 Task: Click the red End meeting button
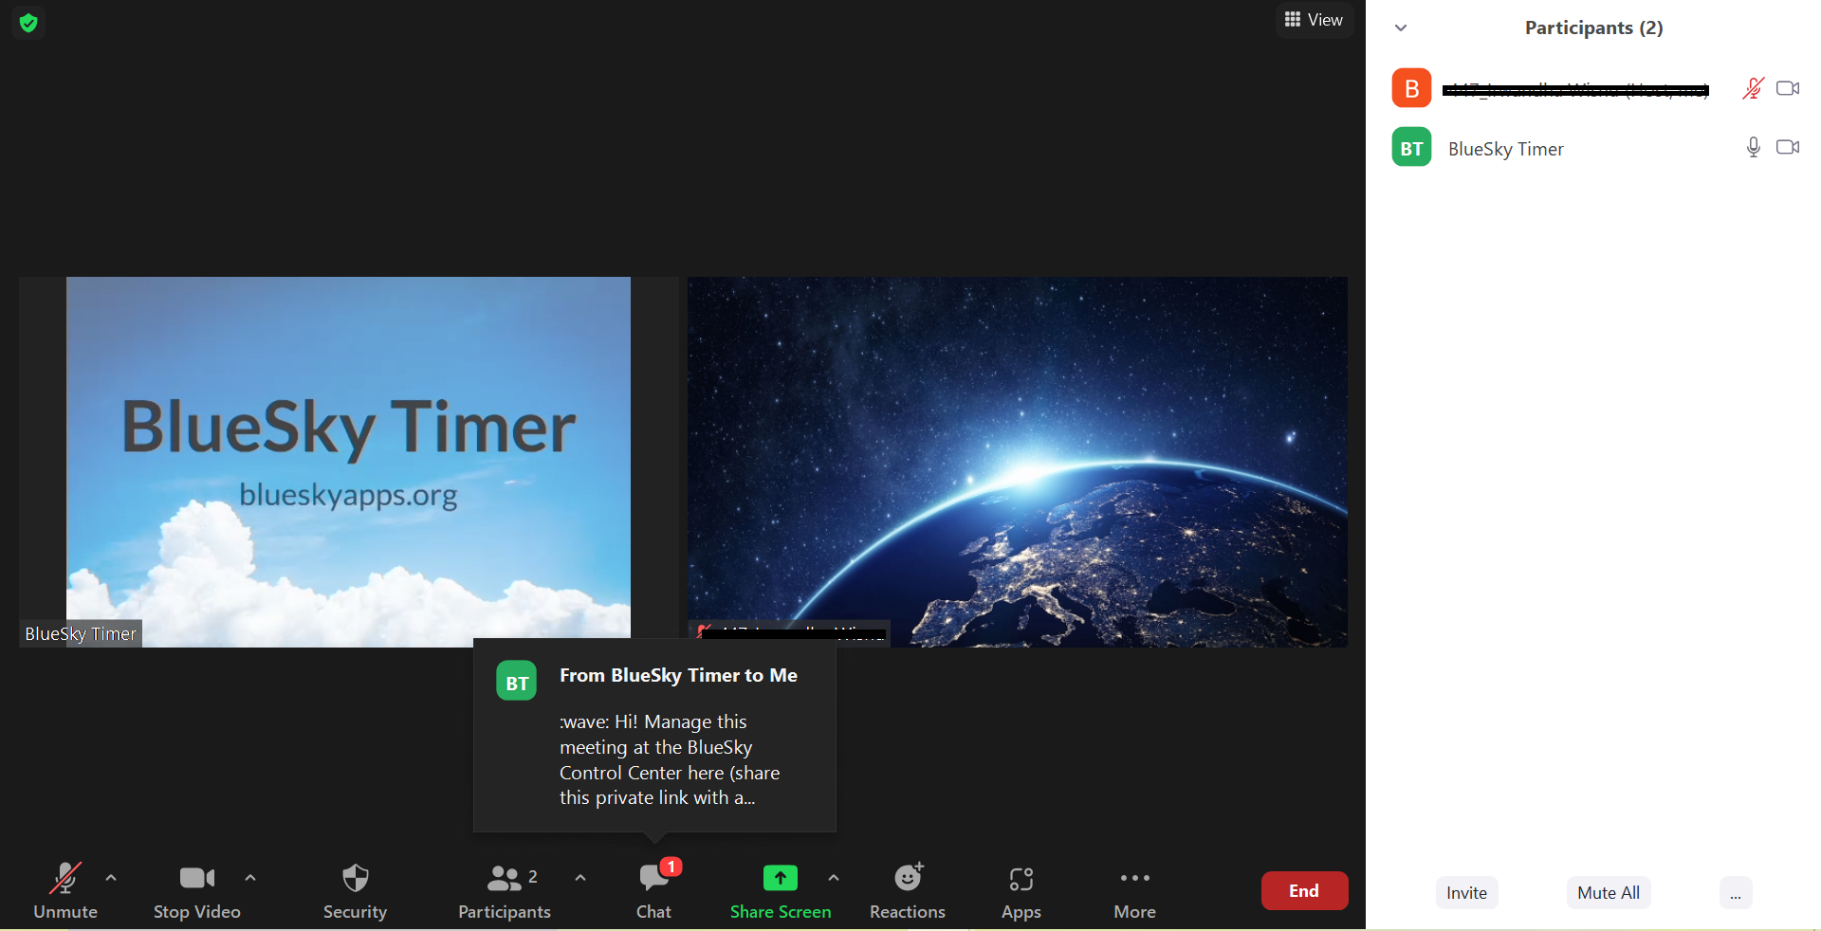pos(1304,891)
